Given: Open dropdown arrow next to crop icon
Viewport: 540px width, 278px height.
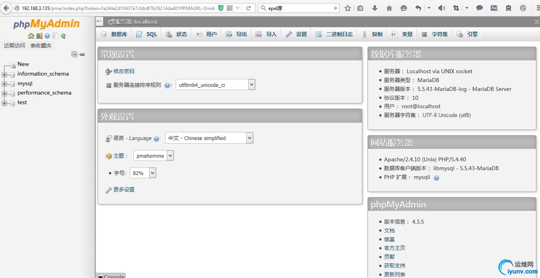Looking at the screenshot, I should [467, 8].
